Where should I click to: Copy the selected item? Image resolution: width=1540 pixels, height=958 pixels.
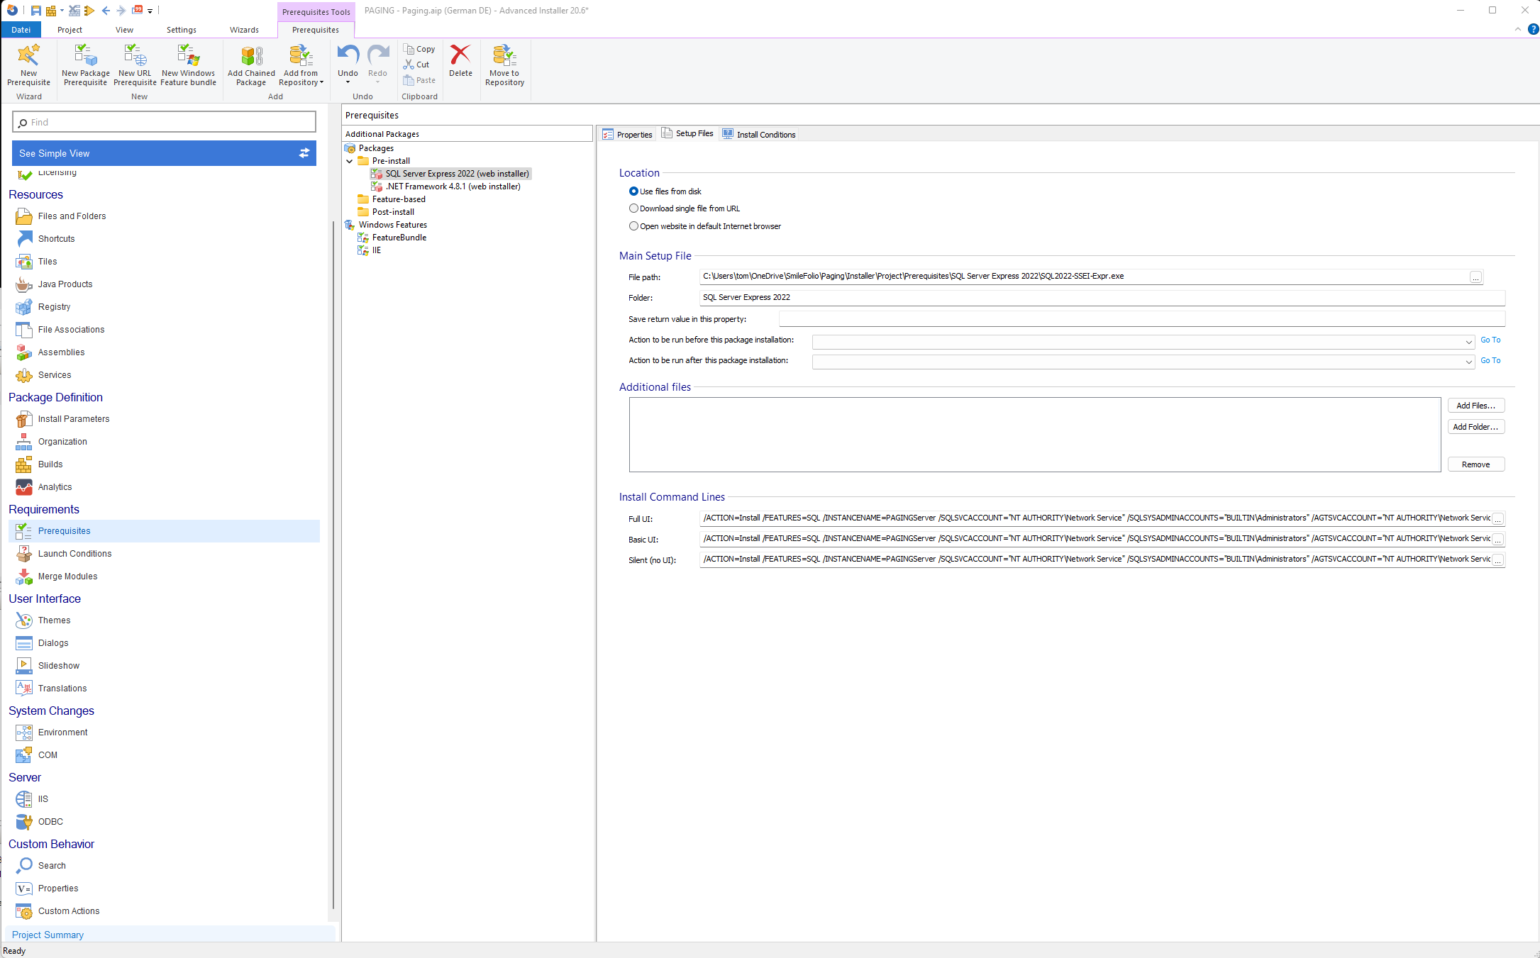pyautogui.click(x=419, y=49)
